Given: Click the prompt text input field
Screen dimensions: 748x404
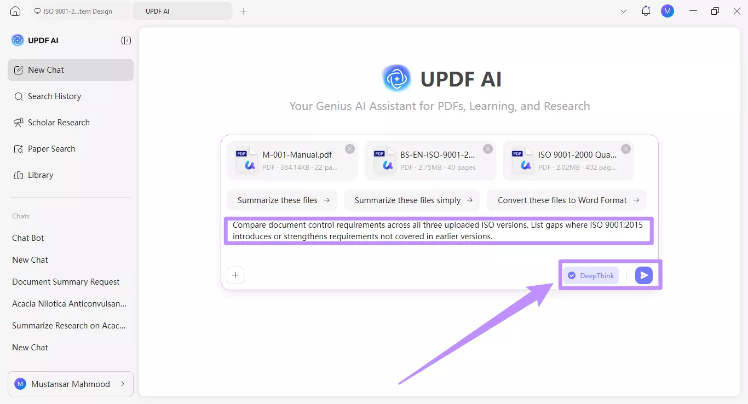Looking at the screenshot, I should pos(438,230).
